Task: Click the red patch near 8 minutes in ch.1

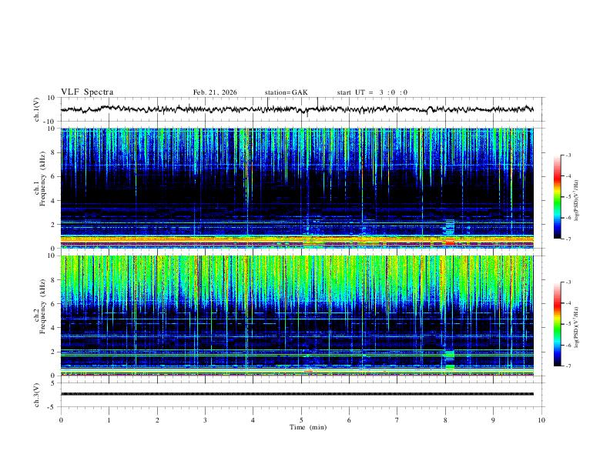Action: pos(450,242)
